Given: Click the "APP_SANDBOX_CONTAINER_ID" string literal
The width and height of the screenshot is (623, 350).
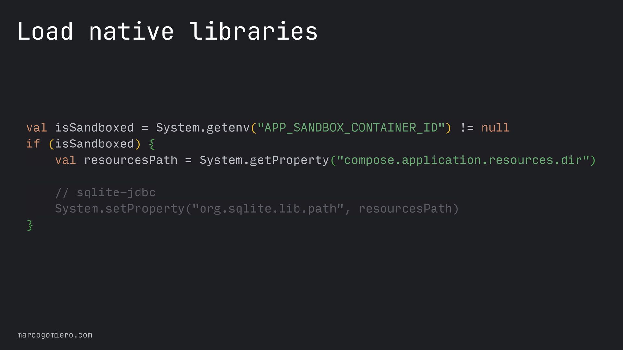Looking at the screenshot, I should (351, 128).
